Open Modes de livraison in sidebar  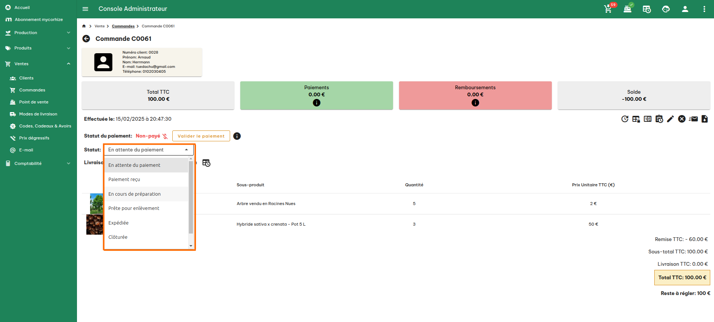(38, 114)
